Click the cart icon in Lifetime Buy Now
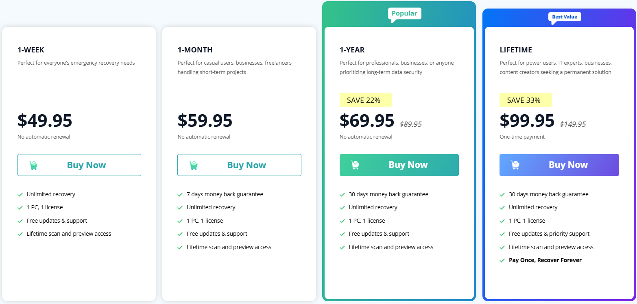The width and height of the screenshot is (637, 304). pyautogui.click(x=515, y=165)
